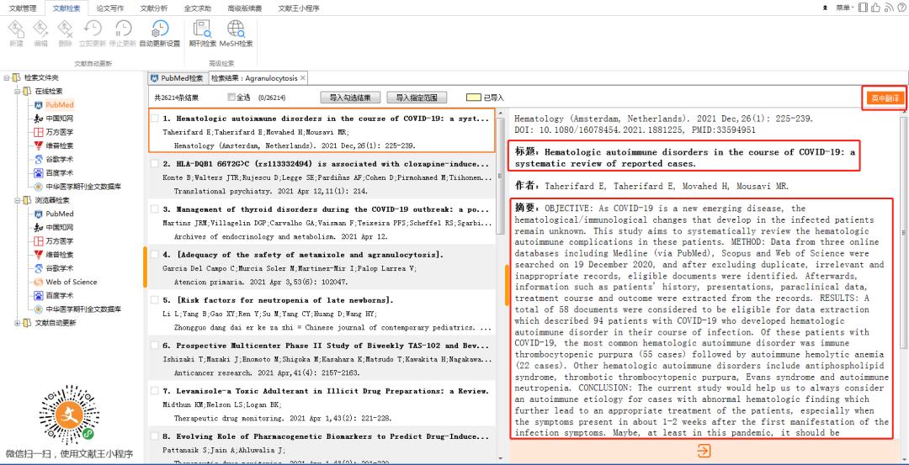
Task: Switch to the 论文写作 ribbon tab
Action: pos(109,8)
